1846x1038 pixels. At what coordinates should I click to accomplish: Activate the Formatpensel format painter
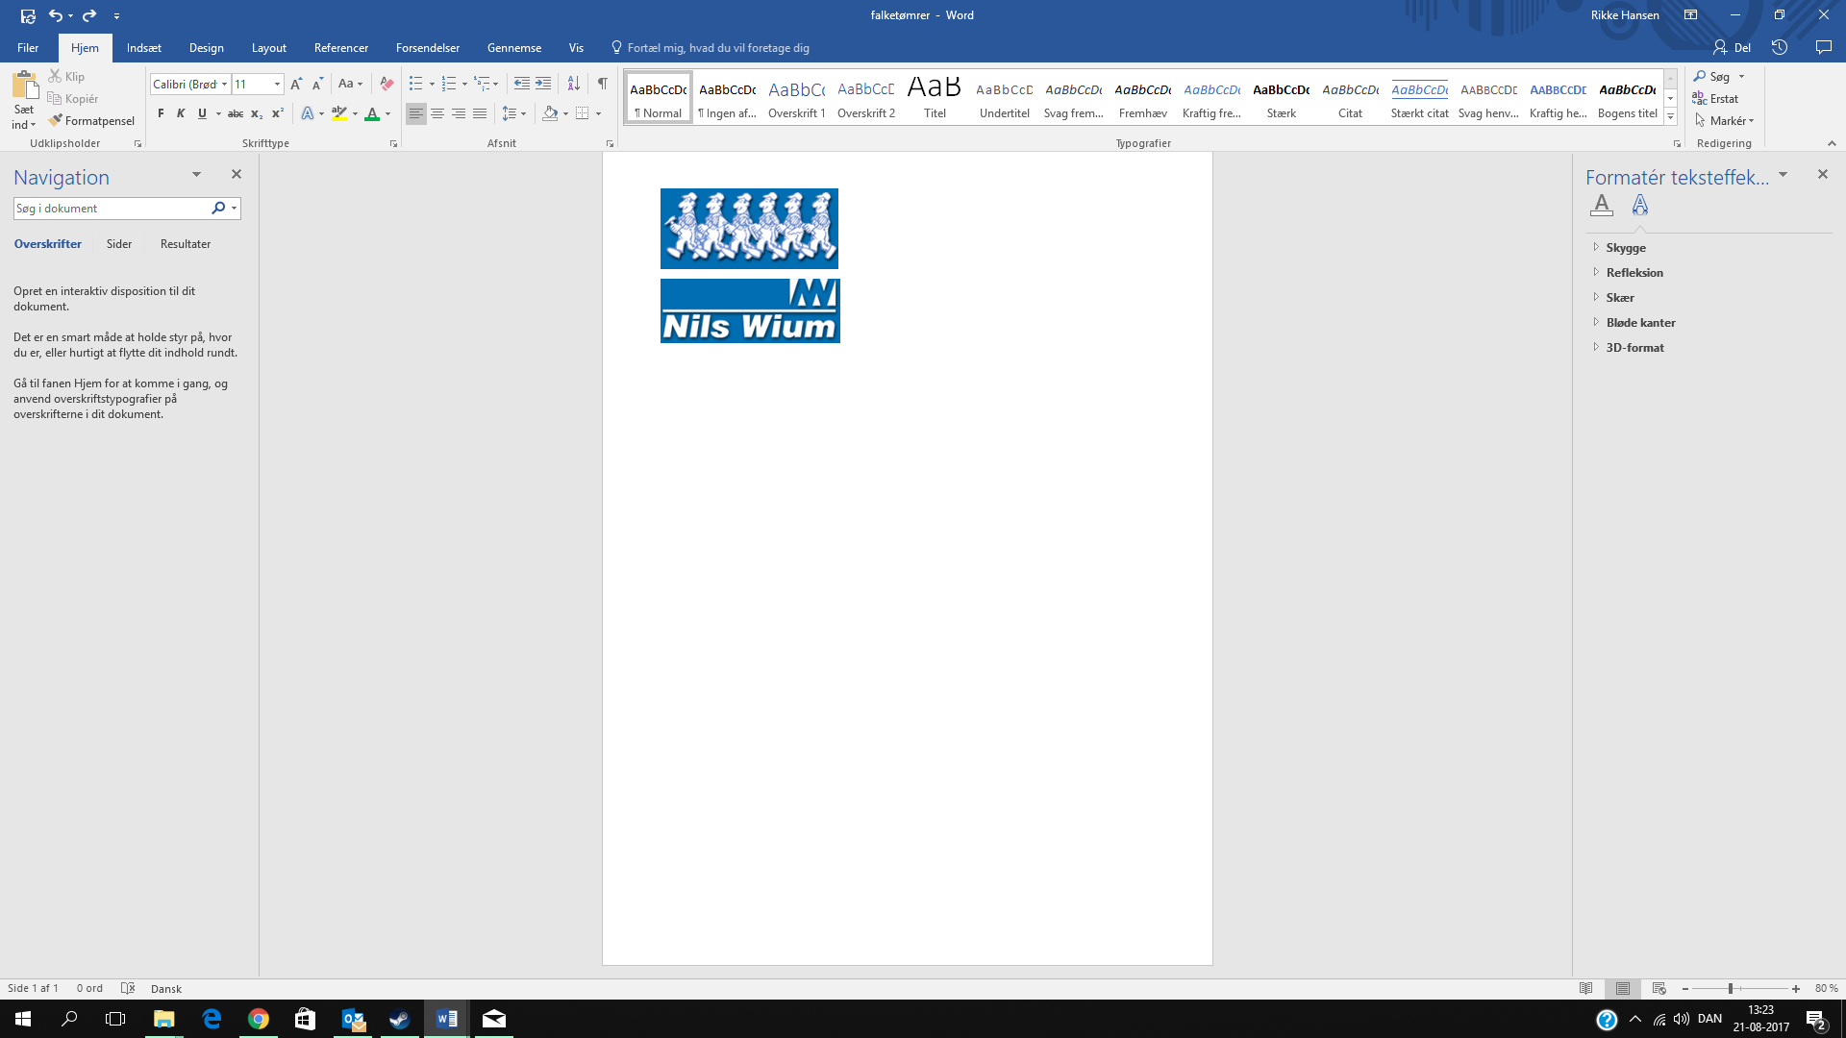tap(91, 120)
